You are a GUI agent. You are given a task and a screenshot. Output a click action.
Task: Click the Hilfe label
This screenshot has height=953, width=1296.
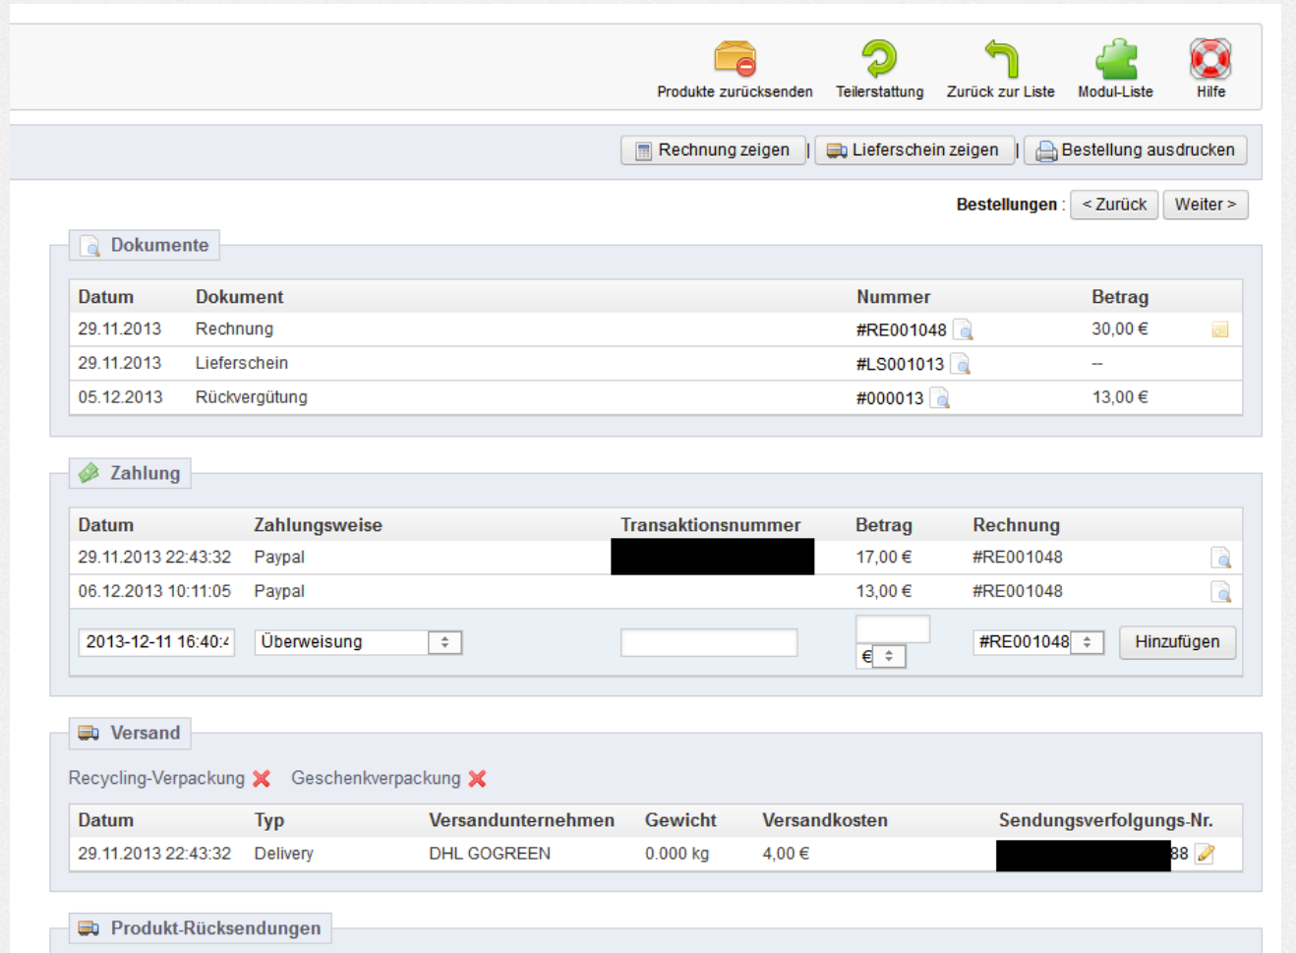pyautogui.click(x=1210, y=91)
